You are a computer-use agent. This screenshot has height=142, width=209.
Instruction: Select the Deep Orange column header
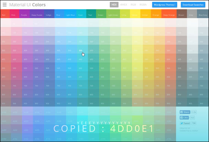pyautogui.click(x=169, y=13)
